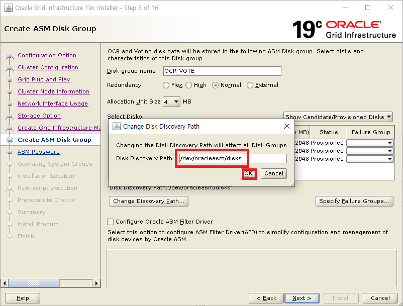Minimize the installer window

(345, 8)
